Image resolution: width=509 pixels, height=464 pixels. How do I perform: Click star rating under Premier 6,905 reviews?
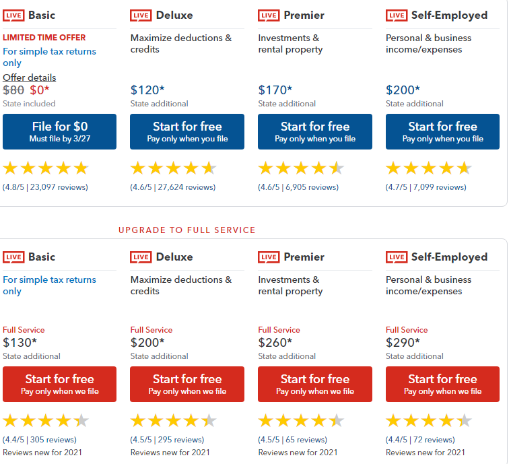pyautogui.click(x=301, y=168)
